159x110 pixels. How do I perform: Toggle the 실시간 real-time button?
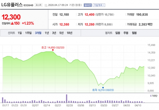(88, 5)
